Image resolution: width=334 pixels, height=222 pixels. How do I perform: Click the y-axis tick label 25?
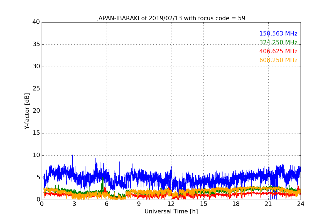pyautogui.click(x=36, y=89)
